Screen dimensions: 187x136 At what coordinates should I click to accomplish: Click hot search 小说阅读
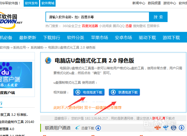point(105,26)
